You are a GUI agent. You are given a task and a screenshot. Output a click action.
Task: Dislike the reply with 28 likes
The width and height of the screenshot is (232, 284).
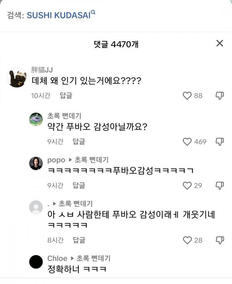click(x=220, y=240)
